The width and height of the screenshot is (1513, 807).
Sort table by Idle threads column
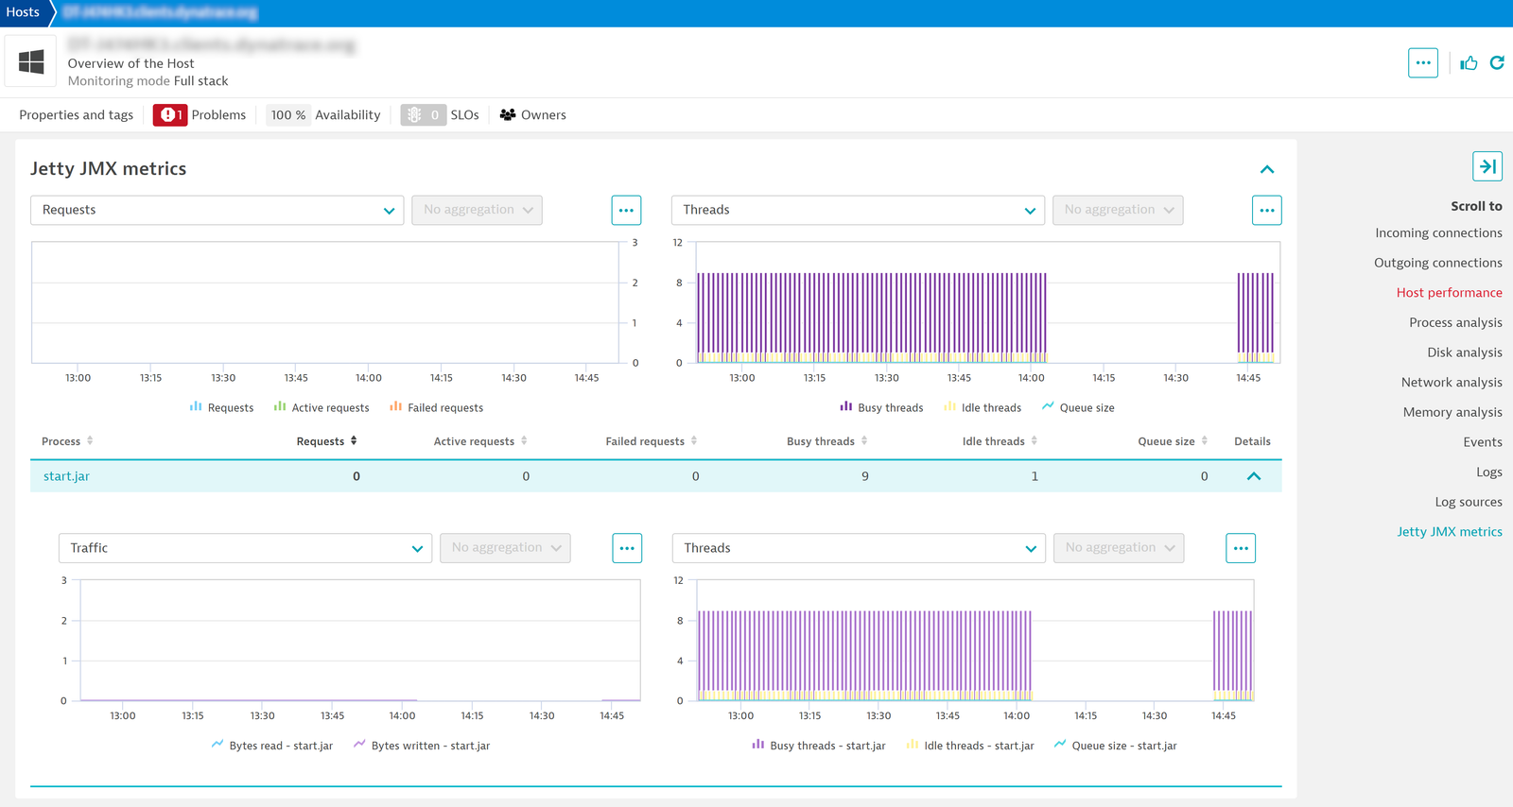click(1000, 441)
